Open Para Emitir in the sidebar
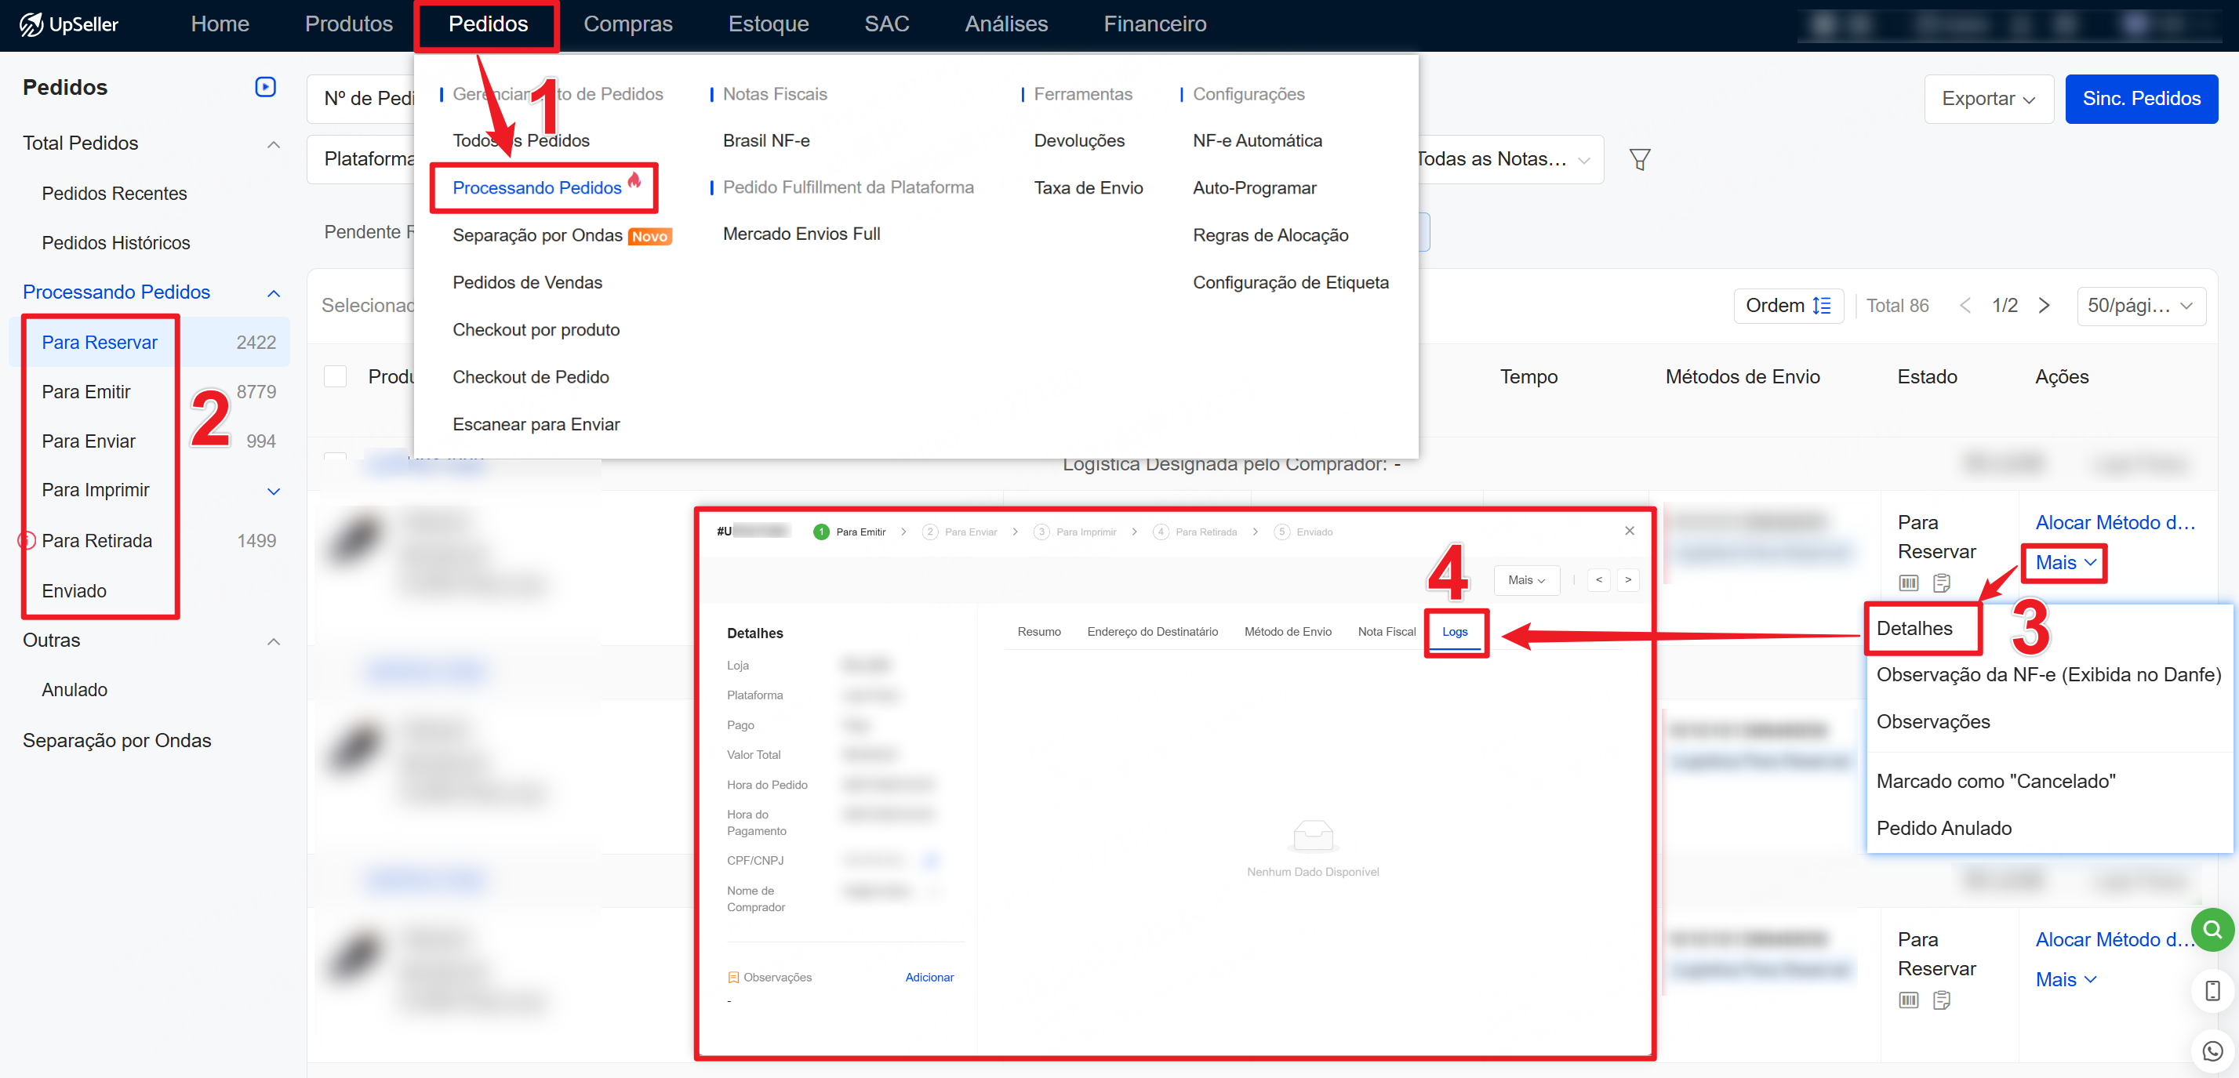This screenshot has width=2239, height=1078. pyautogui.click(x=86, y=392)
